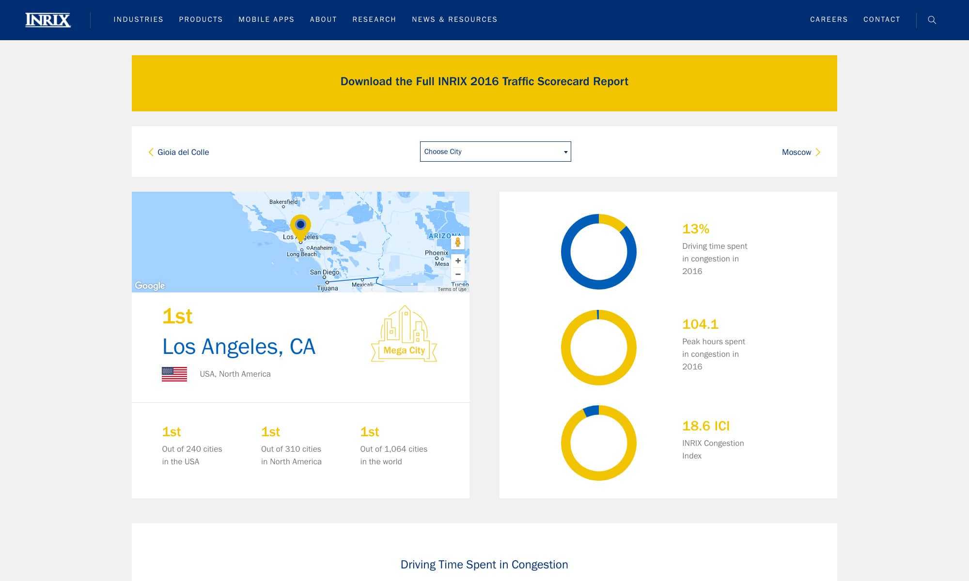The width and height of the screenshot is (969, 581).
Task: Click the '104.1' value
Action: coord(700,324)
